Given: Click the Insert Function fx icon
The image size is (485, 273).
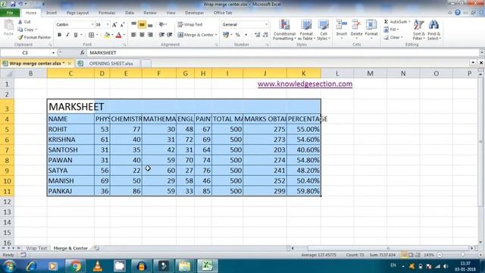Looking at the screenshot, I should point(82,53).
